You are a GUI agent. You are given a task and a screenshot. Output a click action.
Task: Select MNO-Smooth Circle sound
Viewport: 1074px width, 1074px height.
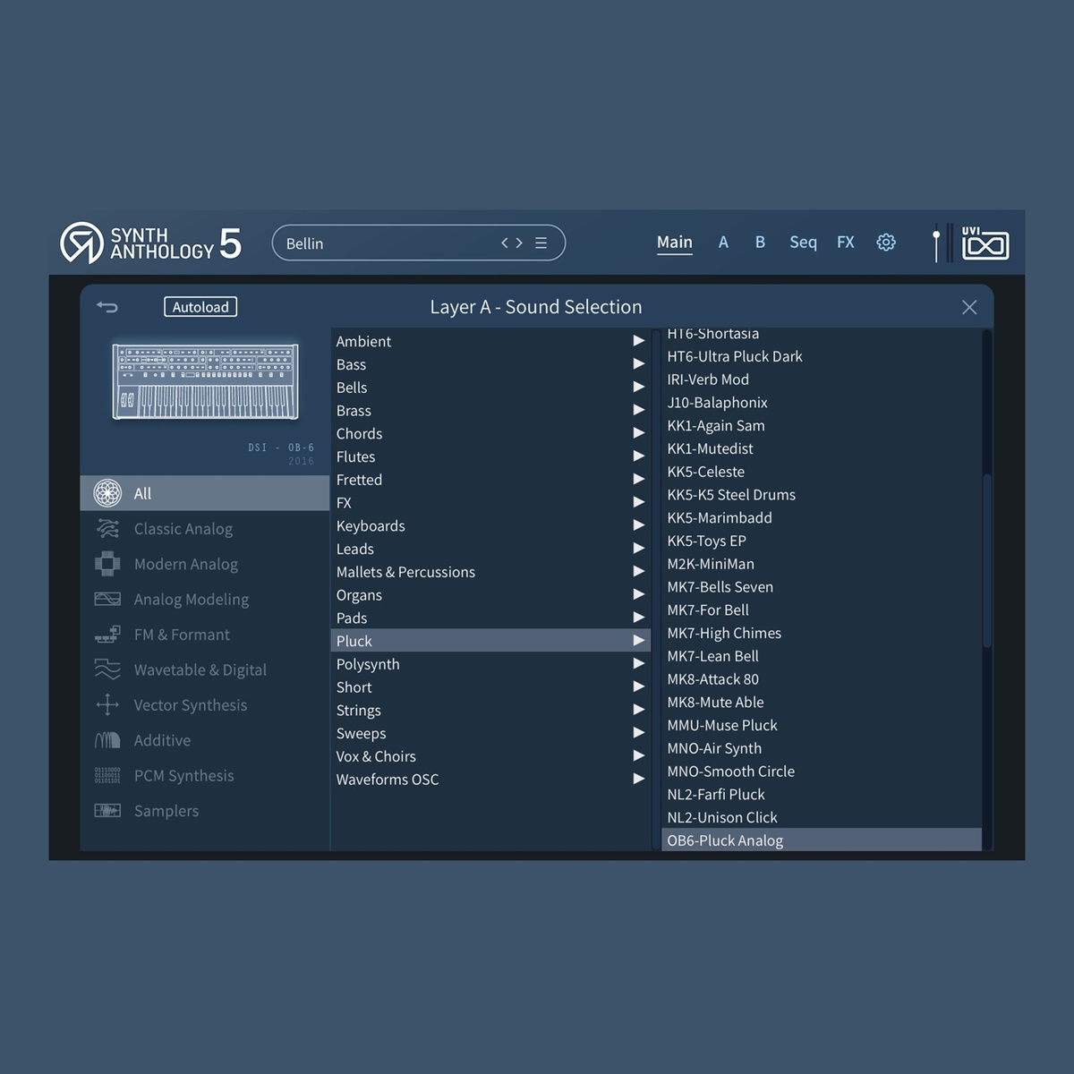[x=822, y=771]
